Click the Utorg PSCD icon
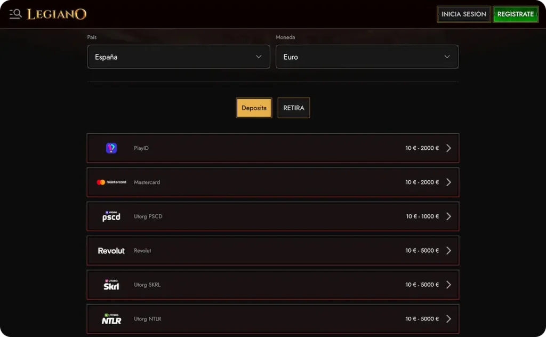546x337 pixels. 110,216
